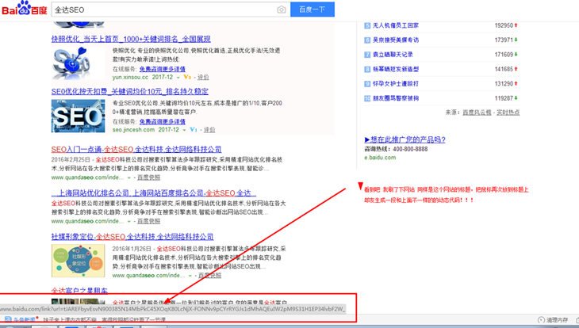Click 清理内存 in bottom status bar

(x=553, y=320)
